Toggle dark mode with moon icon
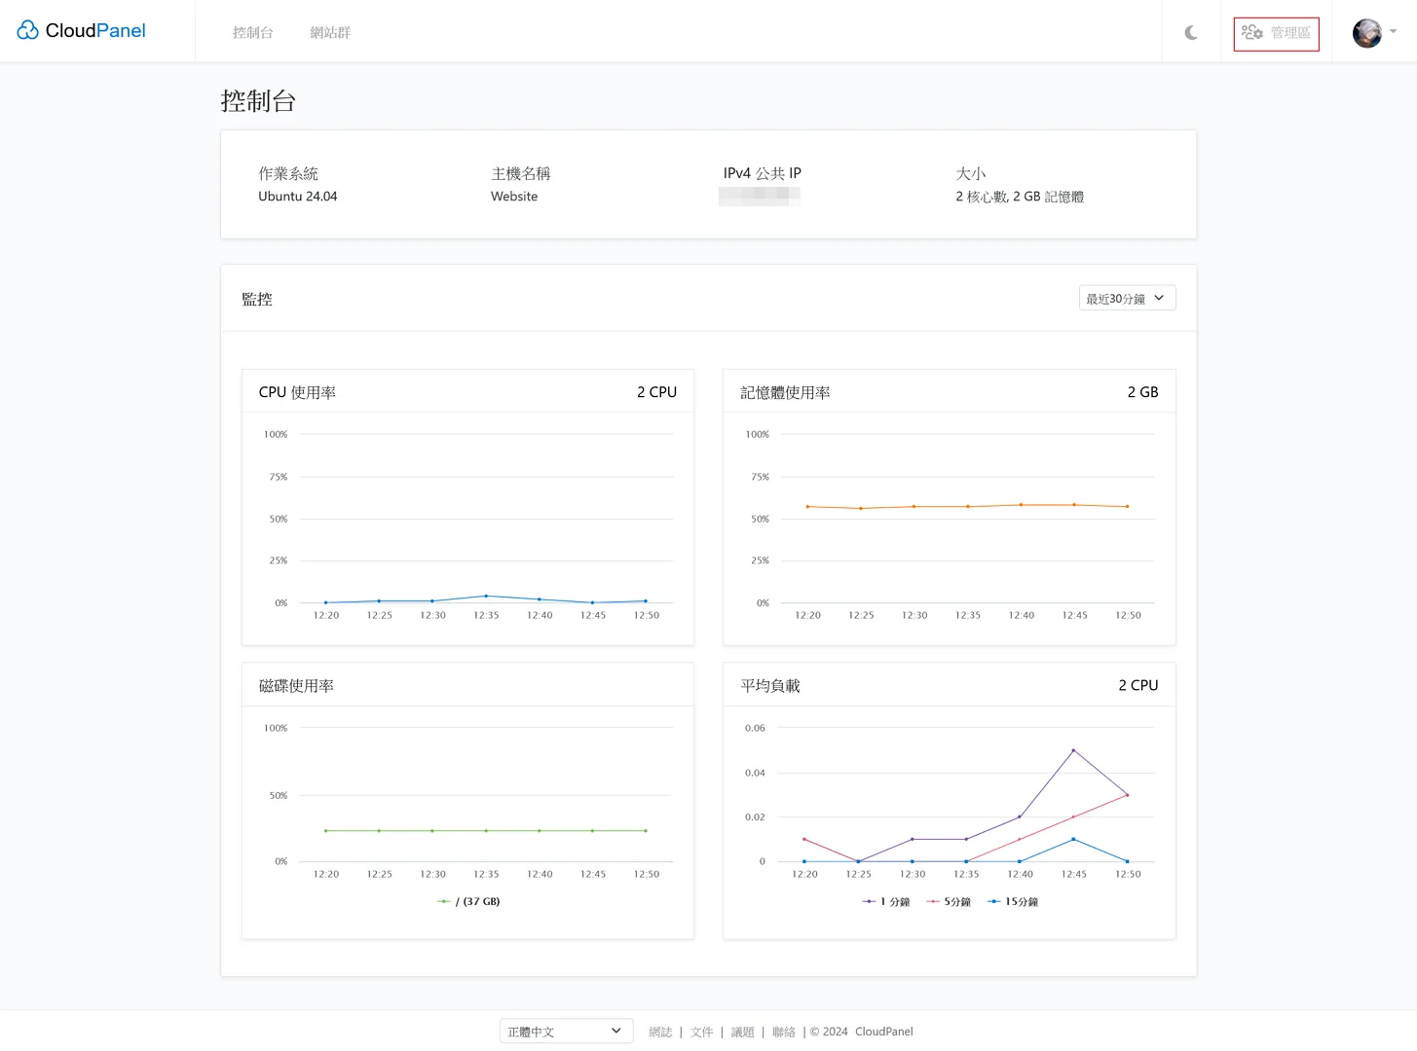 [1191, 33]
